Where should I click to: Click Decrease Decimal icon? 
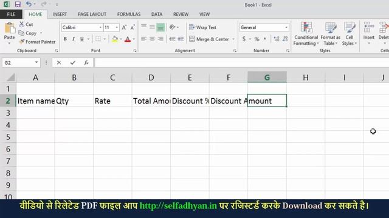[x=285, y=39]
